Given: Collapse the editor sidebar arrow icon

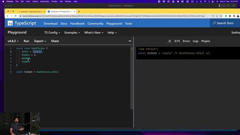Looking at the screenshot, I should [129, 41].
